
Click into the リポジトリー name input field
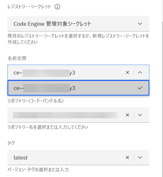point(64,115)
